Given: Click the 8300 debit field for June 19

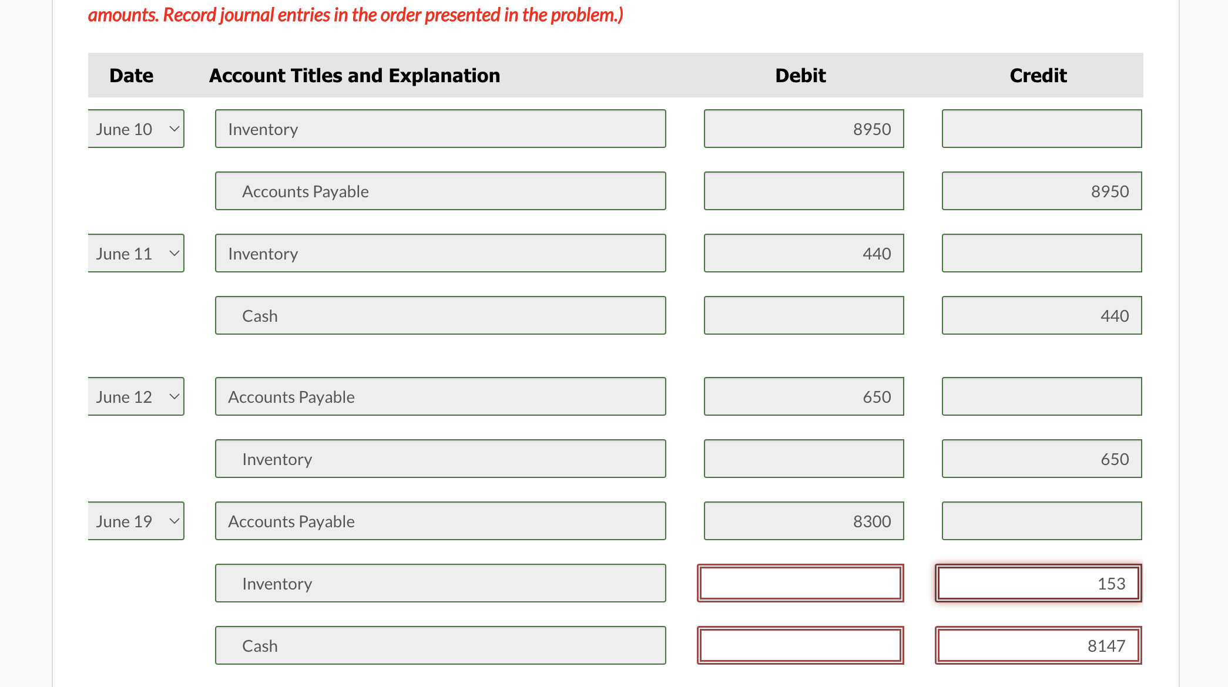Looking at the screenshot, I should tap(803, 521).
